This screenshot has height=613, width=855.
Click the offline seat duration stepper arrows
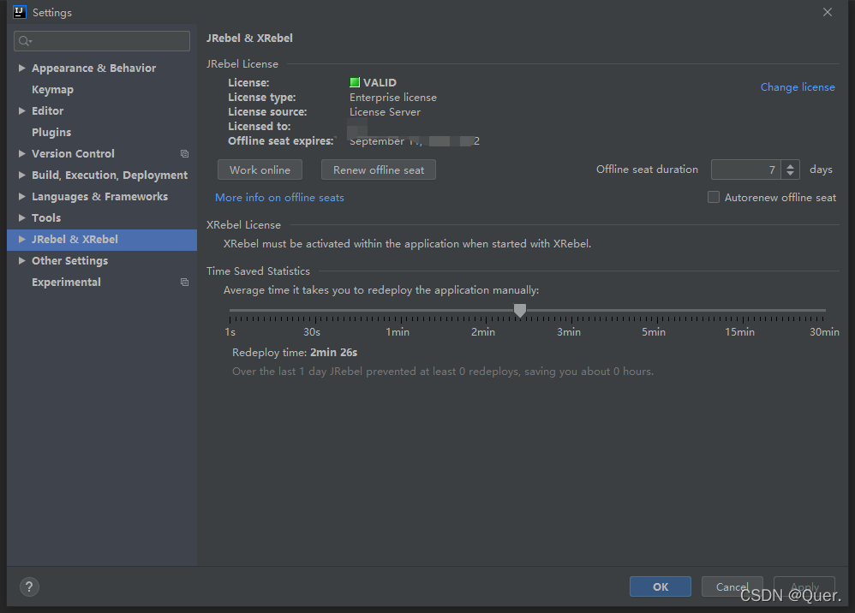[790, 170]
